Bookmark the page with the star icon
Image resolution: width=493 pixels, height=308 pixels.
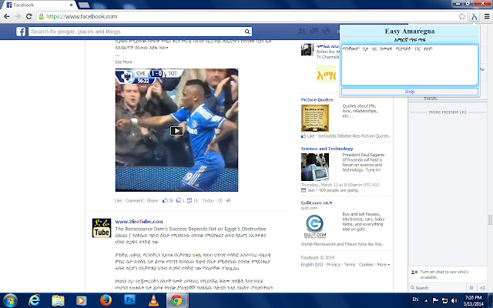461,16
